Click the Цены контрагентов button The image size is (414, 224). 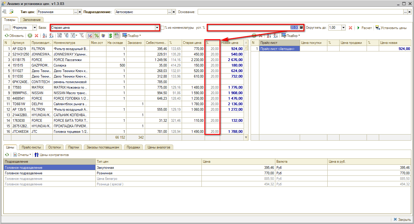(x=51, y=155)
